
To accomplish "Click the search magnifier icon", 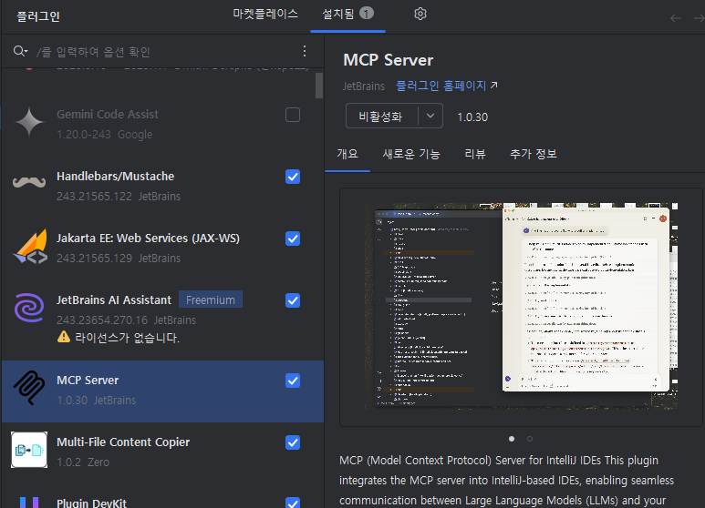I will point(20,51).
